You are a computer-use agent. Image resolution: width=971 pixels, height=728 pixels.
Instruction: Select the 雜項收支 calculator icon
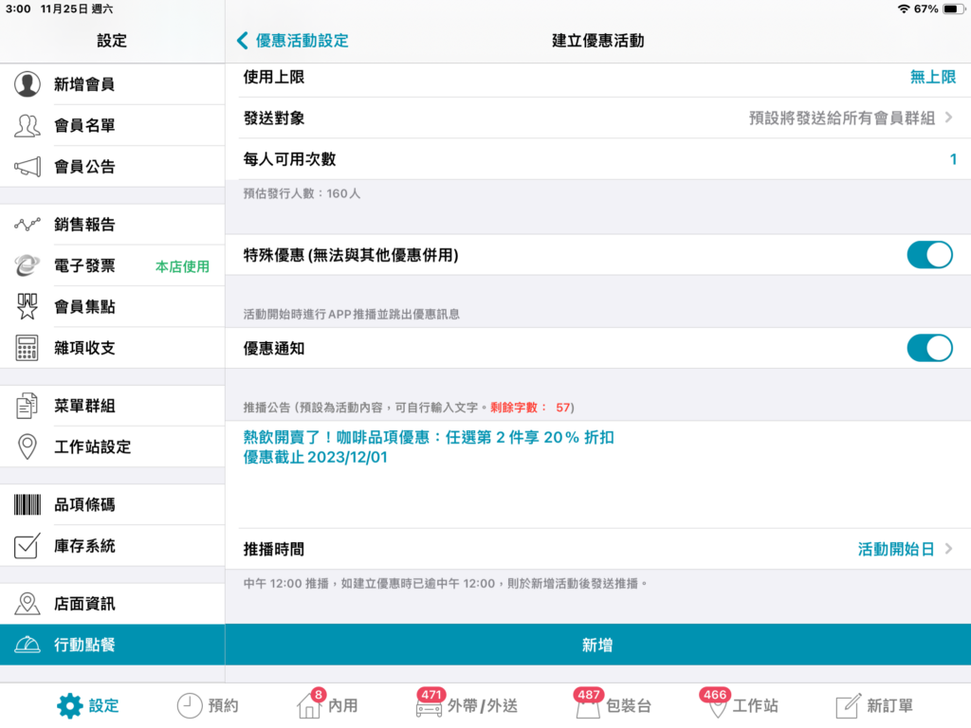[27, 348]
